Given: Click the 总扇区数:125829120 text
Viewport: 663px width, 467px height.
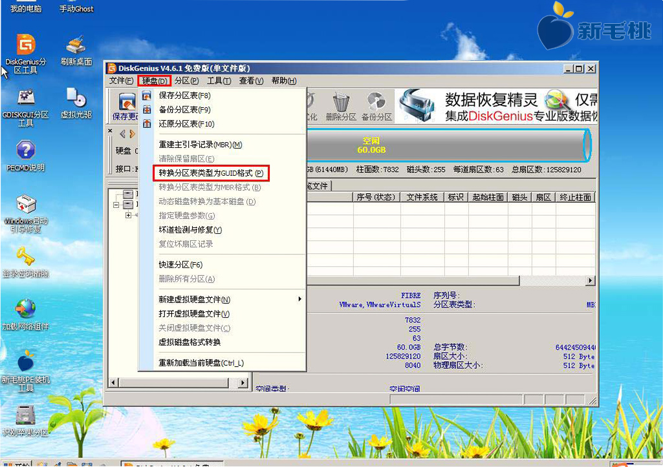Looking at the screenshot, I should (x=547, y=170).
